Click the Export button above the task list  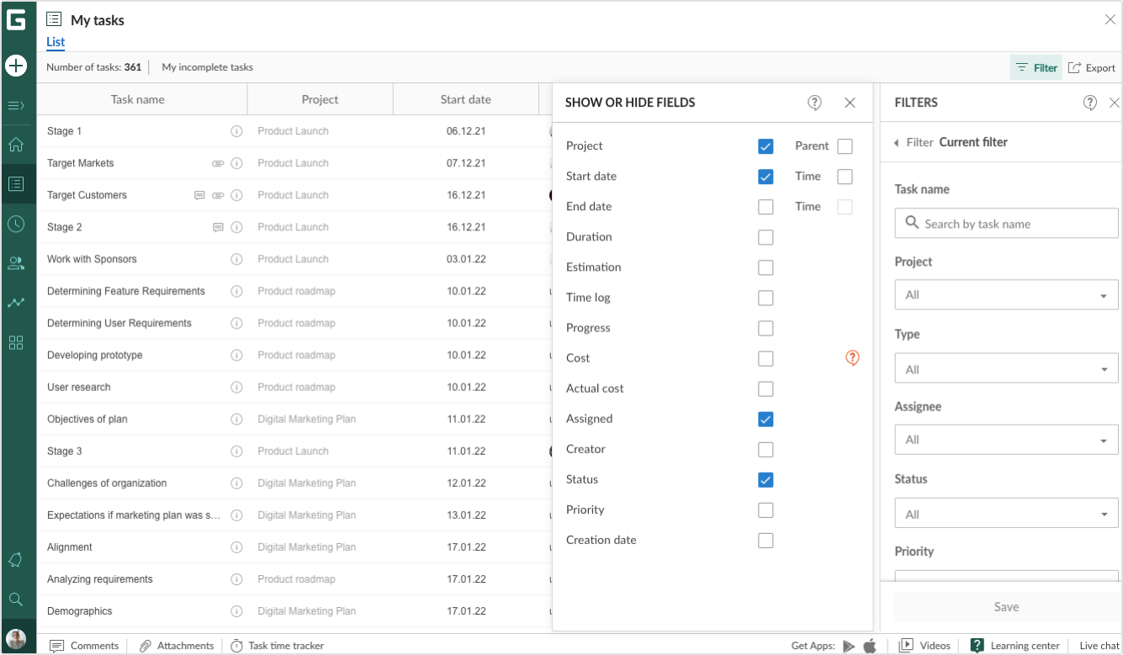pyautogui.click(x=1091, y=67)
